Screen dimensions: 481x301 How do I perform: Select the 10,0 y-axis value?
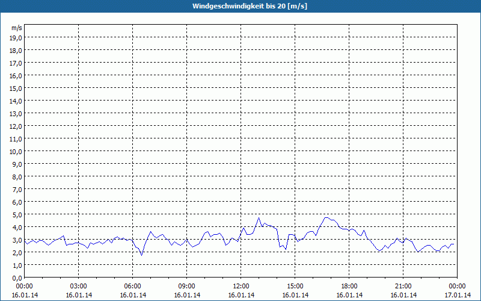17,152
